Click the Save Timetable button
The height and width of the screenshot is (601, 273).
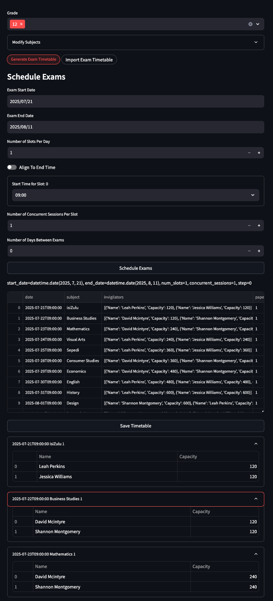(x=136, y=426)
